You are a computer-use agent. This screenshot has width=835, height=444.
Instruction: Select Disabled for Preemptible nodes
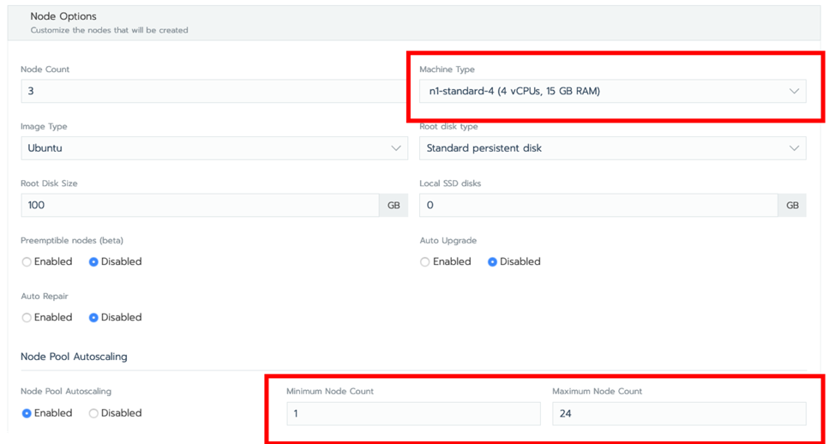[x=93, y=262]
